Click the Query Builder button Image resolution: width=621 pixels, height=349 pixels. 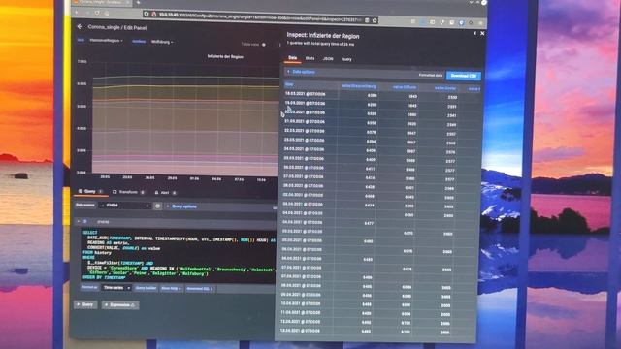(x=146, y=288)
